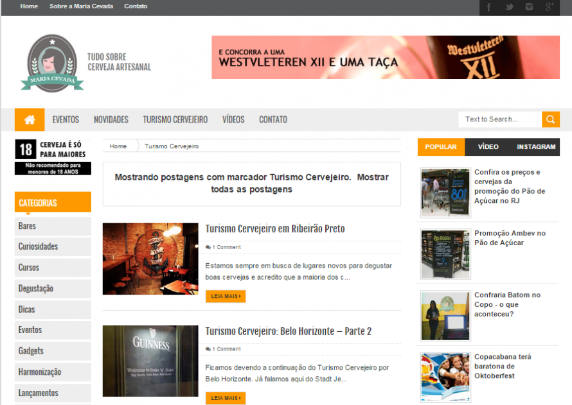572x405 pixels.
Task: Switch to the Instagram sidebar tab
Action: tap(536, 147)
